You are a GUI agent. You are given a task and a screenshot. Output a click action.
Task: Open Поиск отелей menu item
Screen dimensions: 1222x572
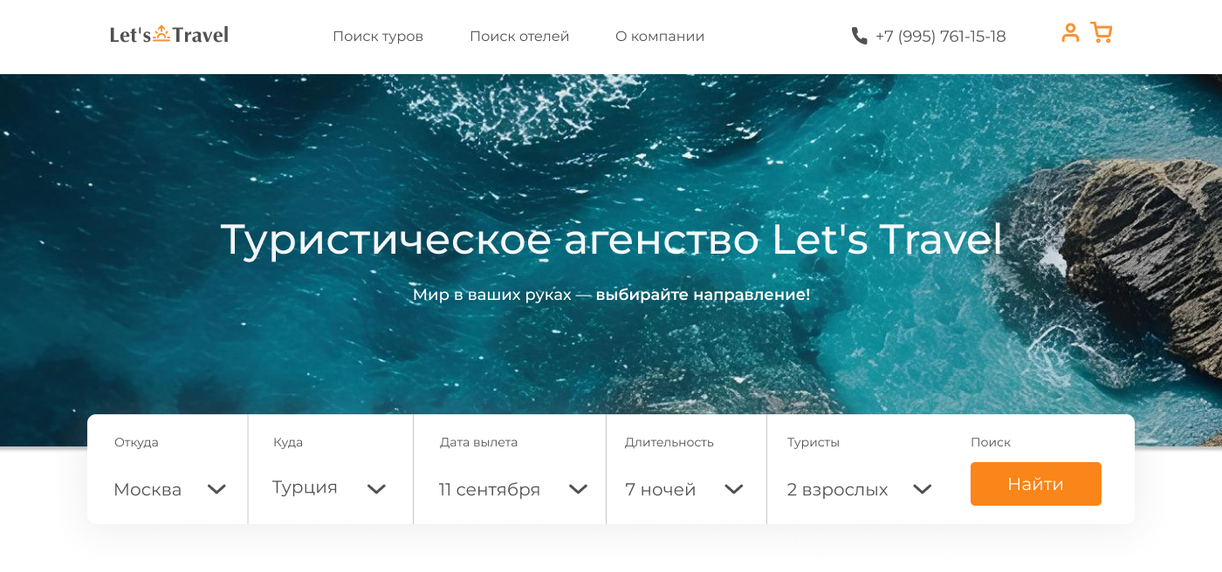[519, 37]
